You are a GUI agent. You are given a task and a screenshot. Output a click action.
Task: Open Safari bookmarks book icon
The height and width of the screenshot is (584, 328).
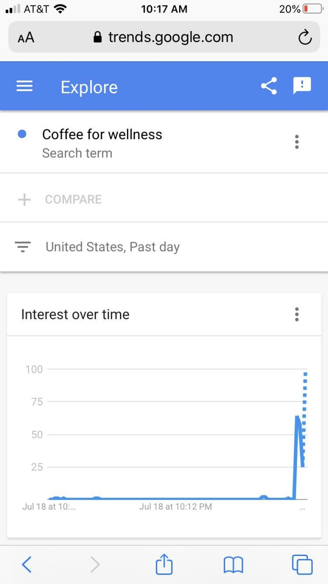(x=233, y=565)
